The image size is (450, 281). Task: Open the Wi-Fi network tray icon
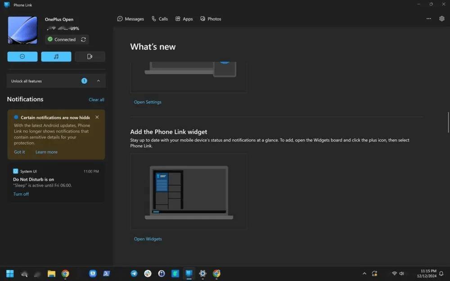[395, 273]
